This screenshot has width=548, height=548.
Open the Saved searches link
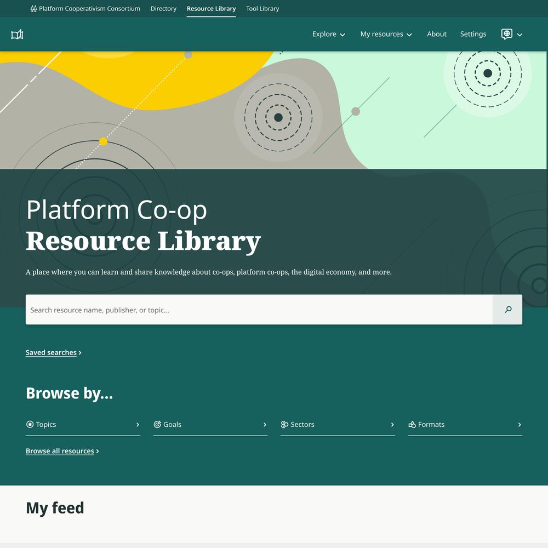[54, 352]
